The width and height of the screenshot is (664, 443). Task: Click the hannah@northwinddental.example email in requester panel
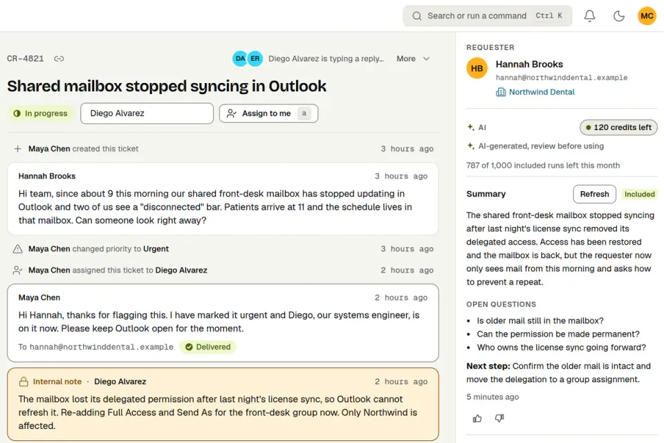(562, 78)
